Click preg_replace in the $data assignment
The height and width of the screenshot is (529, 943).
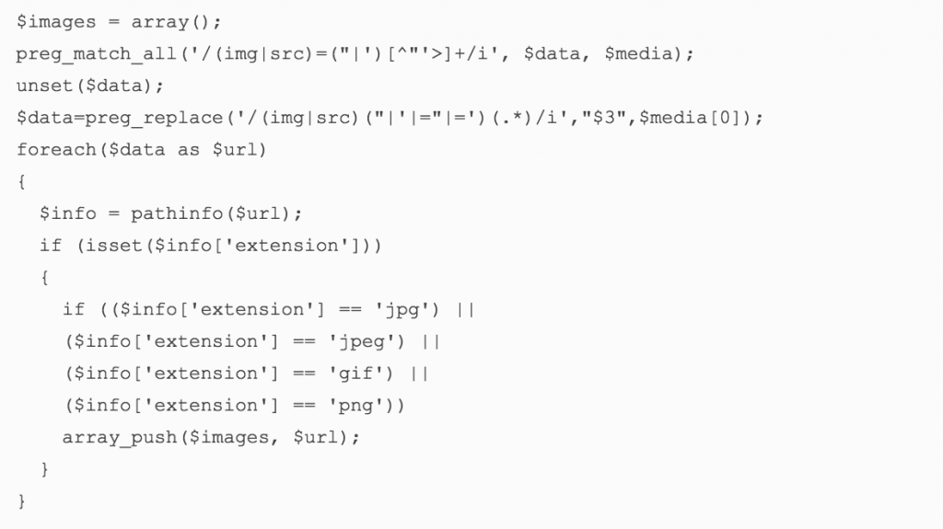(154, 118)
